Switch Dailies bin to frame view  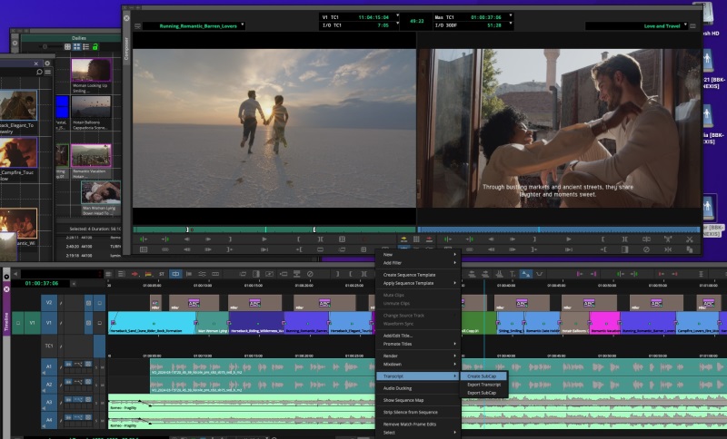pyautogui.click(x=75, y=47)
